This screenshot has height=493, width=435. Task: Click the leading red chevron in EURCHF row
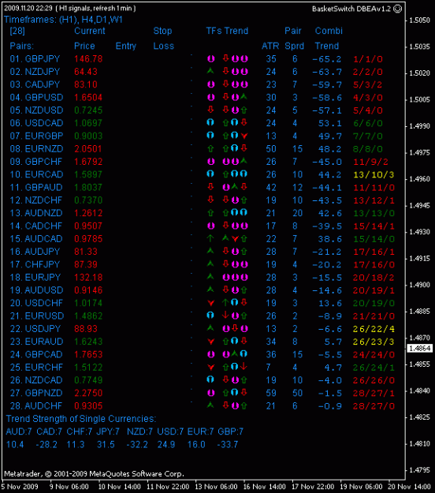pyautogui.click(x=210, y=367)
